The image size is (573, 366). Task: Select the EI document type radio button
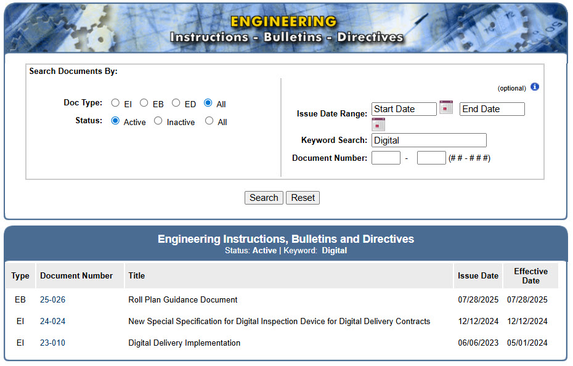(115, 103)
